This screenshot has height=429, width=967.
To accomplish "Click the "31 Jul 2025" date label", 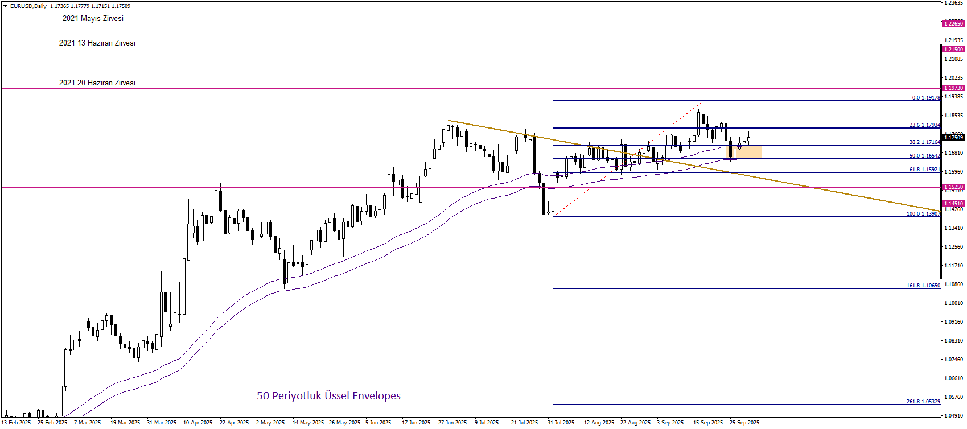I will [x=561, y=423].
